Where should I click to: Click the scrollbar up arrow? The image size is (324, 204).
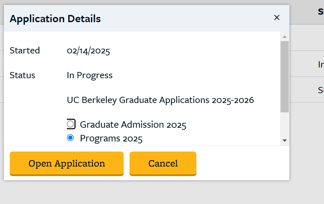pyautogui.click(x=285, y=36)
